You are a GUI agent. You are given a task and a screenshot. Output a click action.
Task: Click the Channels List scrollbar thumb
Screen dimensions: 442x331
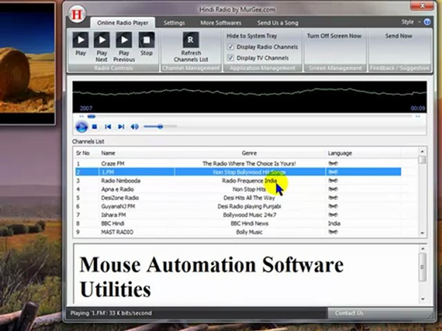(x=422, y=160)
